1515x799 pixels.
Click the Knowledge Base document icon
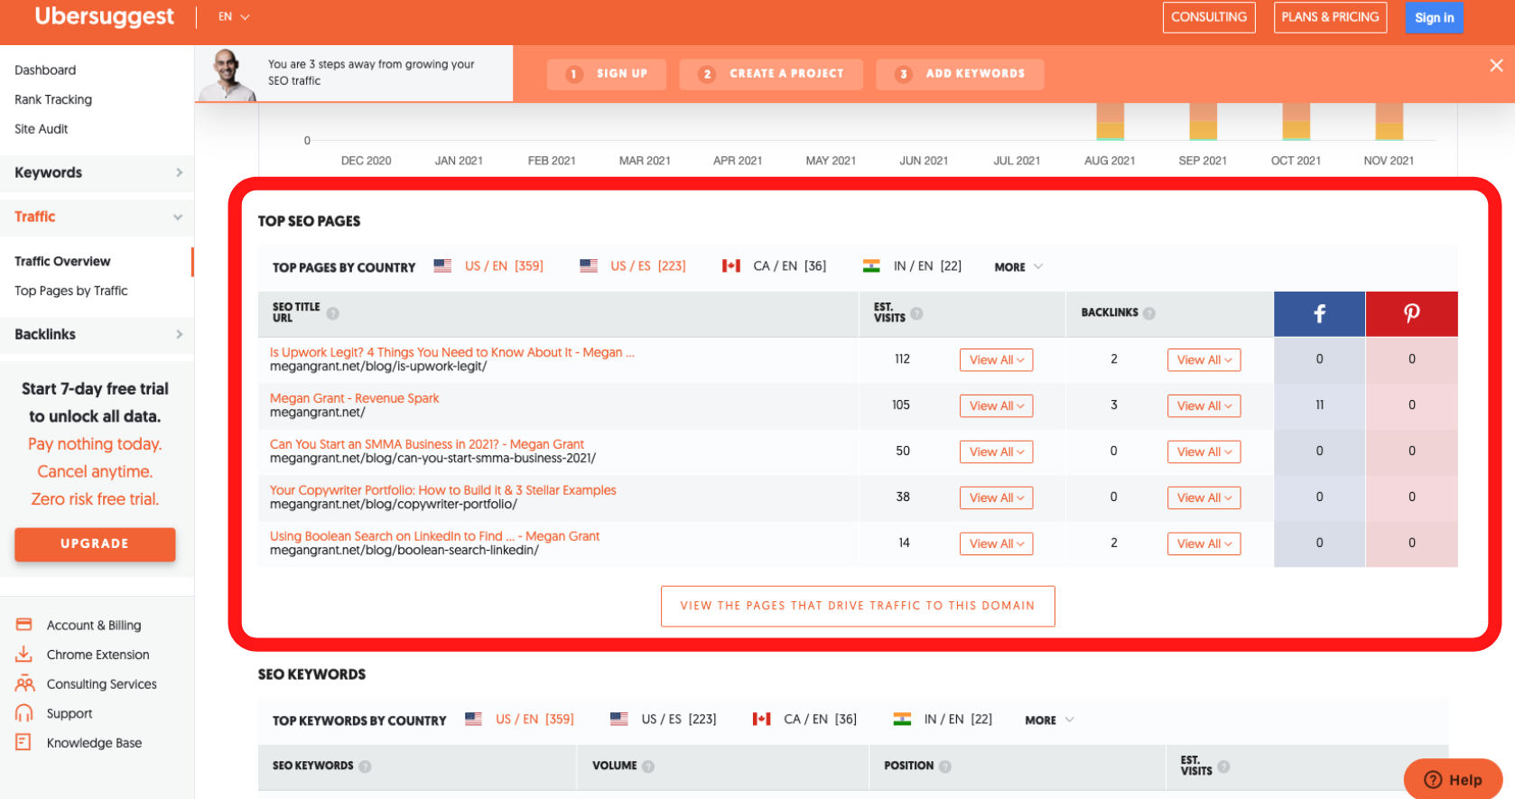click(23, 742)
